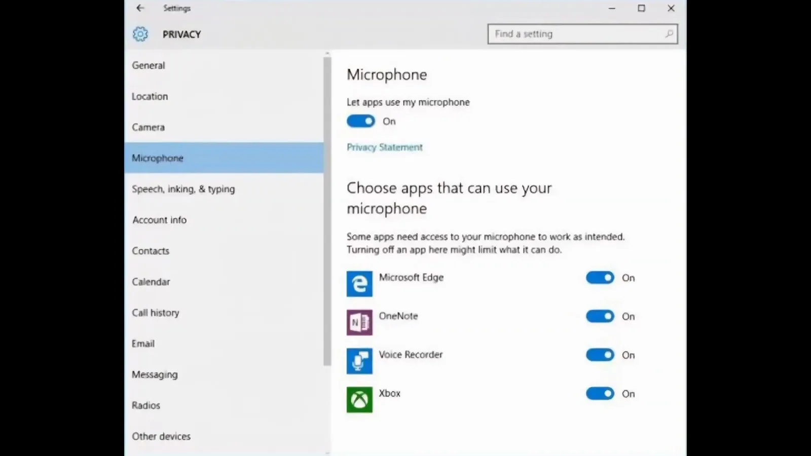The height and width of the screenshot is (456, 811).
Task: Click the sidebar vertical scrollbar
Action: click(x=327, y=211)
